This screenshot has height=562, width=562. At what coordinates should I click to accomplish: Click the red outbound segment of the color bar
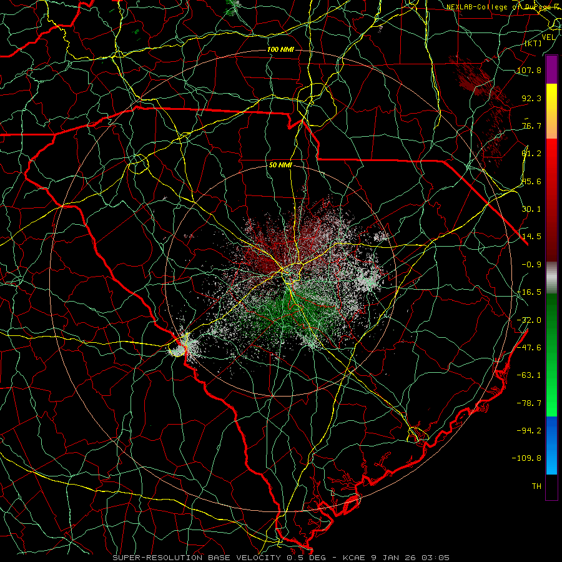point(551,200)
